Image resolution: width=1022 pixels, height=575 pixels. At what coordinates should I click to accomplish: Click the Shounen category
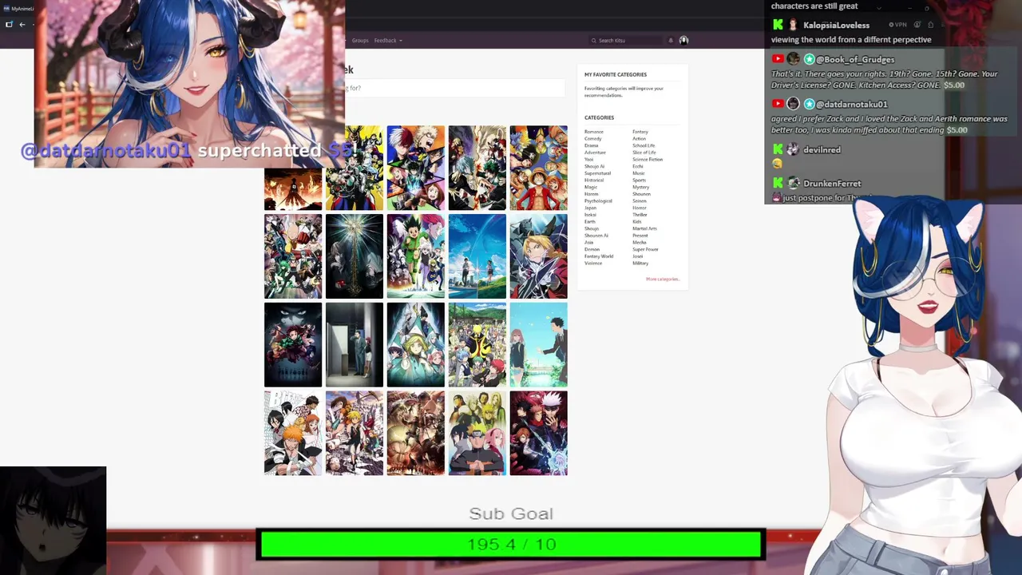[641, 194]
